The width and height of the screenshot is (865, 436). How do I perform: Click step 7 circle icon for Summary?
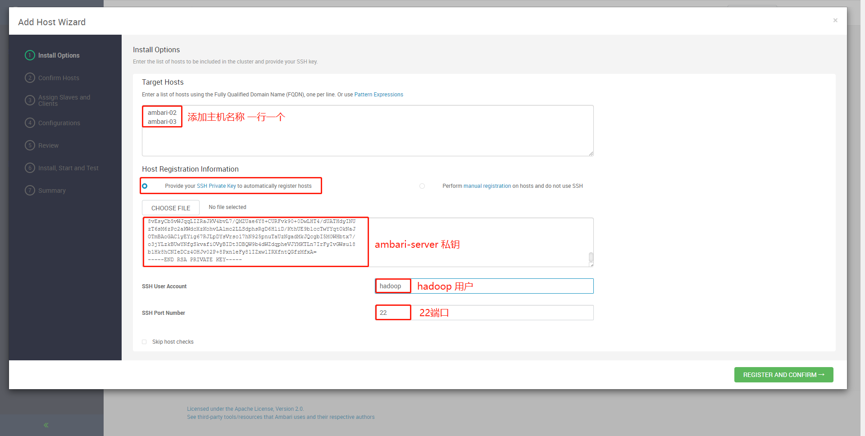30,191
